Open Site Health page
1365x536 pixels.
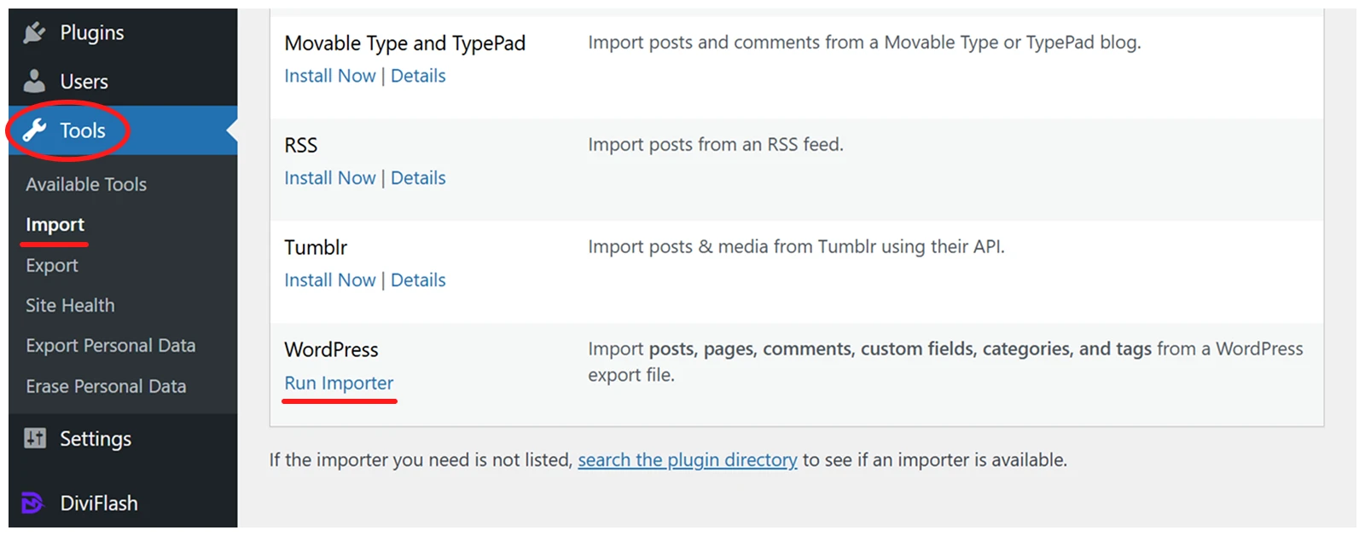(x=70, y=305)
